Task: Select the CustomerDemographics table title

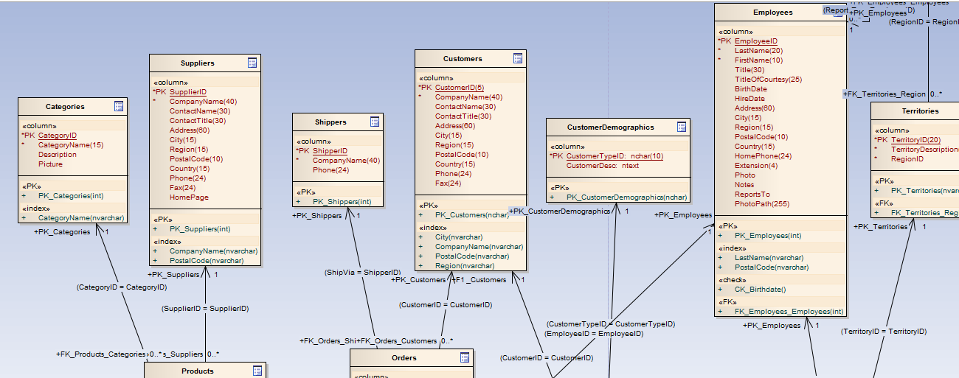Action: click(611, 127)
